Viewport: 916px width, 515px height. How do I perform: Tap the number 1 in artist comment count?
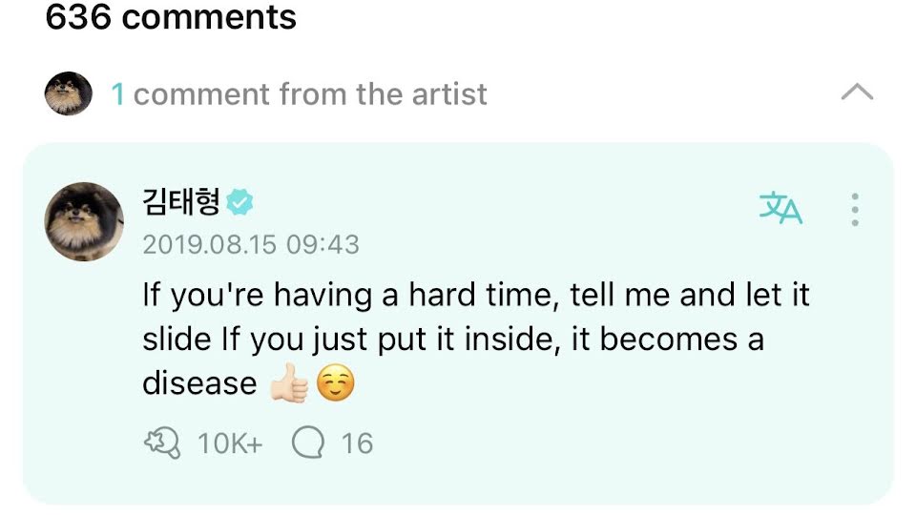118,94
